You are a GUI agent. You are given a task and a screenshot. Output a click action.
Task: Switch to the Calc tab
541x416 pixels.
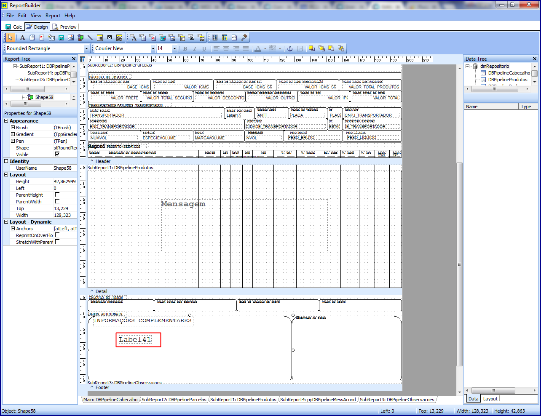tap(14, 27)
